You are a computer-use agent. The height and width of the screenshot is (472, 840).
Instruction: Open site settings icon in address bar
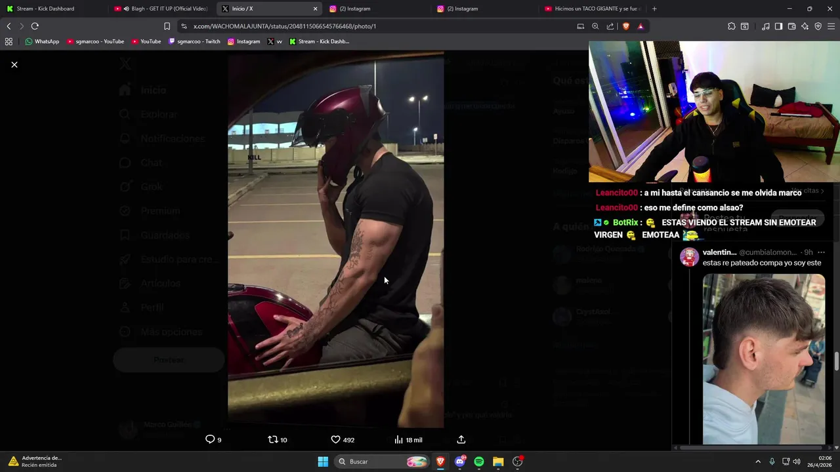click(184, 26)
